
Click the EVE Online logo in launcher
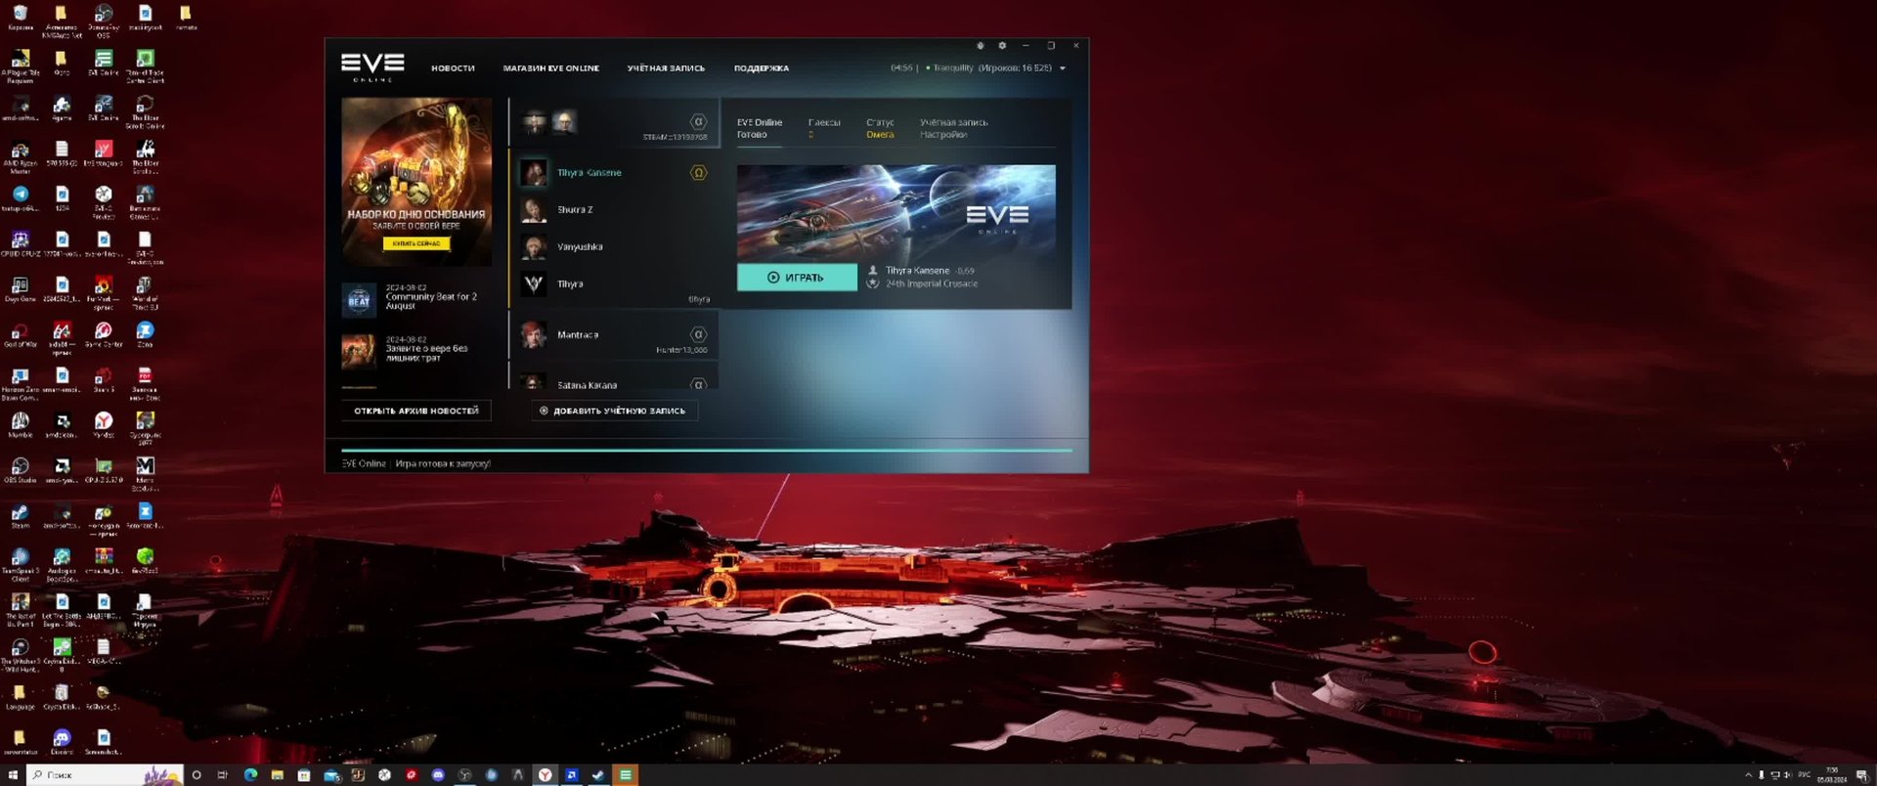[372, 66]
